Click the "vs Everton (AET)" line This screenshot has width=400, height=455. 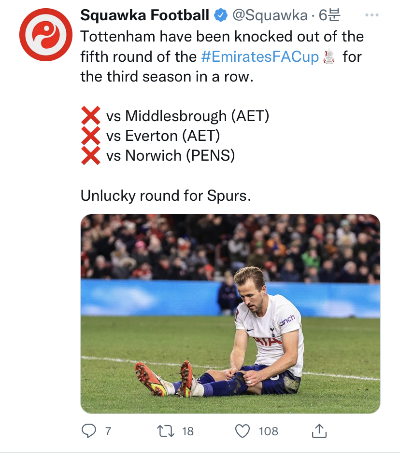[x=163, y=136]
